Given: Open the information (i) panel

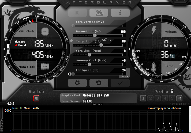Looking at the screenshot, I should (x=120, y=13).
